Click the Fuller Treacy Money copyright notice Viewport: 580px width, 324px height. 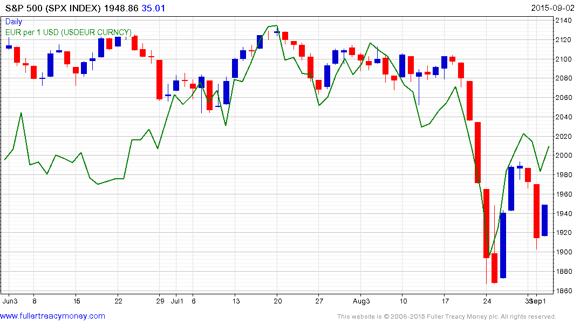[447, 316]
